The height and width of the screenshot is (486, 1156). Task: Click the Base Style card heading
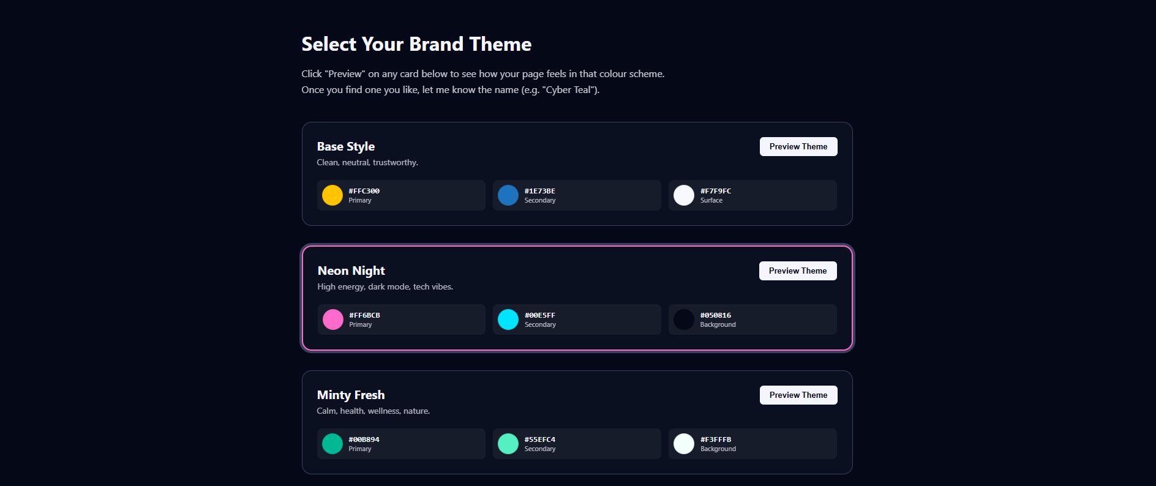click(345, 146)
